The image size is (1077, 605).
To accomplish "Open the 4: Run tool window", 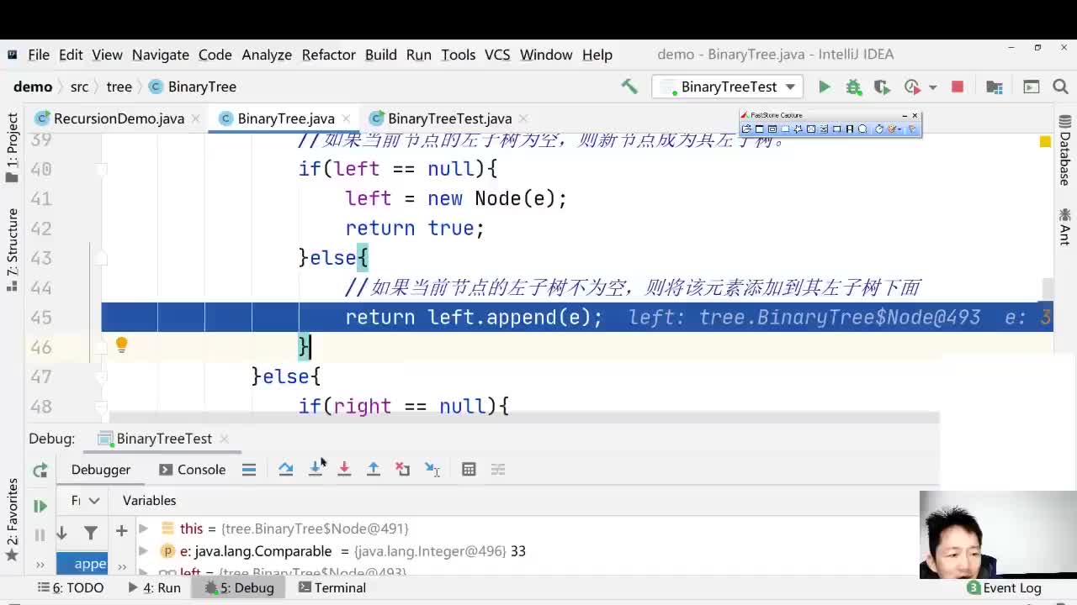I will [155, 588].
